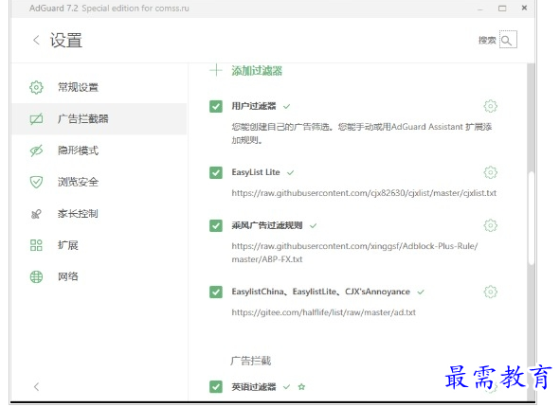This screenshot has height=407, width=560.
Task: Open 隐形模式 stealth mode section
Action: click(99, 150)
